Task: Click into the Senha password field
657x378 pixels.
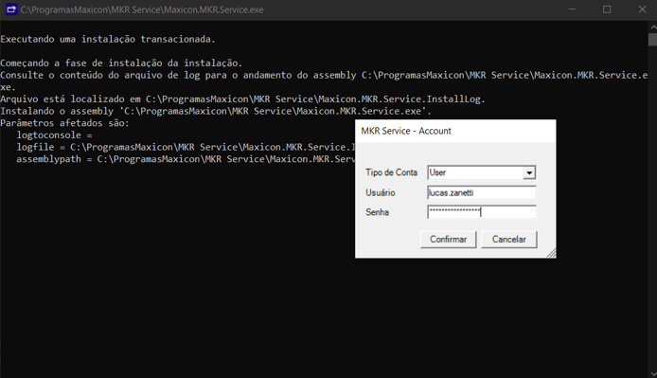Action: click(482, 212)
